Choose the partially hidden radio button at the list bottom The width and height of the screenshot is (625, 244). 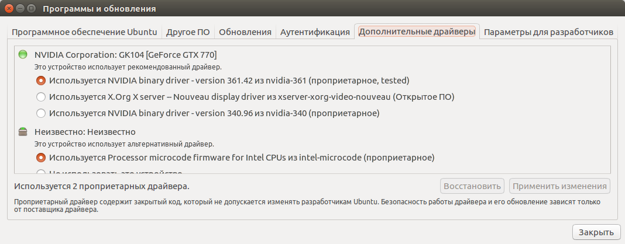[x=40, y=172]
